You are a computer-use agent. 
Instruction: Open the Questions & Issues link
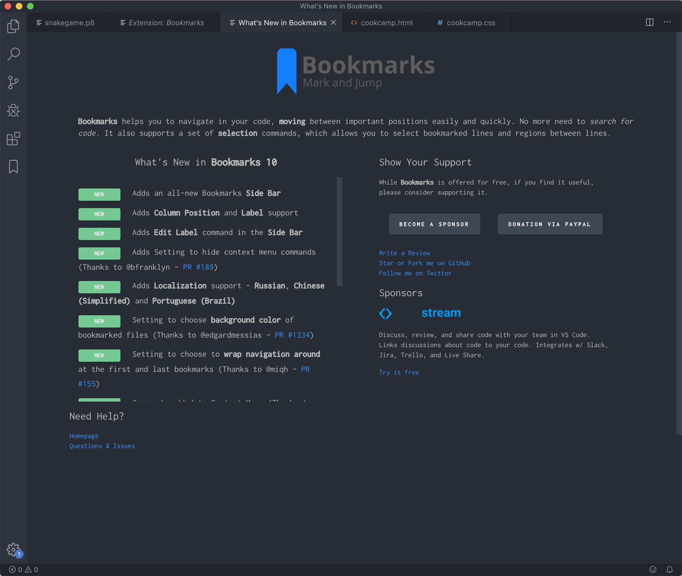(102, 446)
